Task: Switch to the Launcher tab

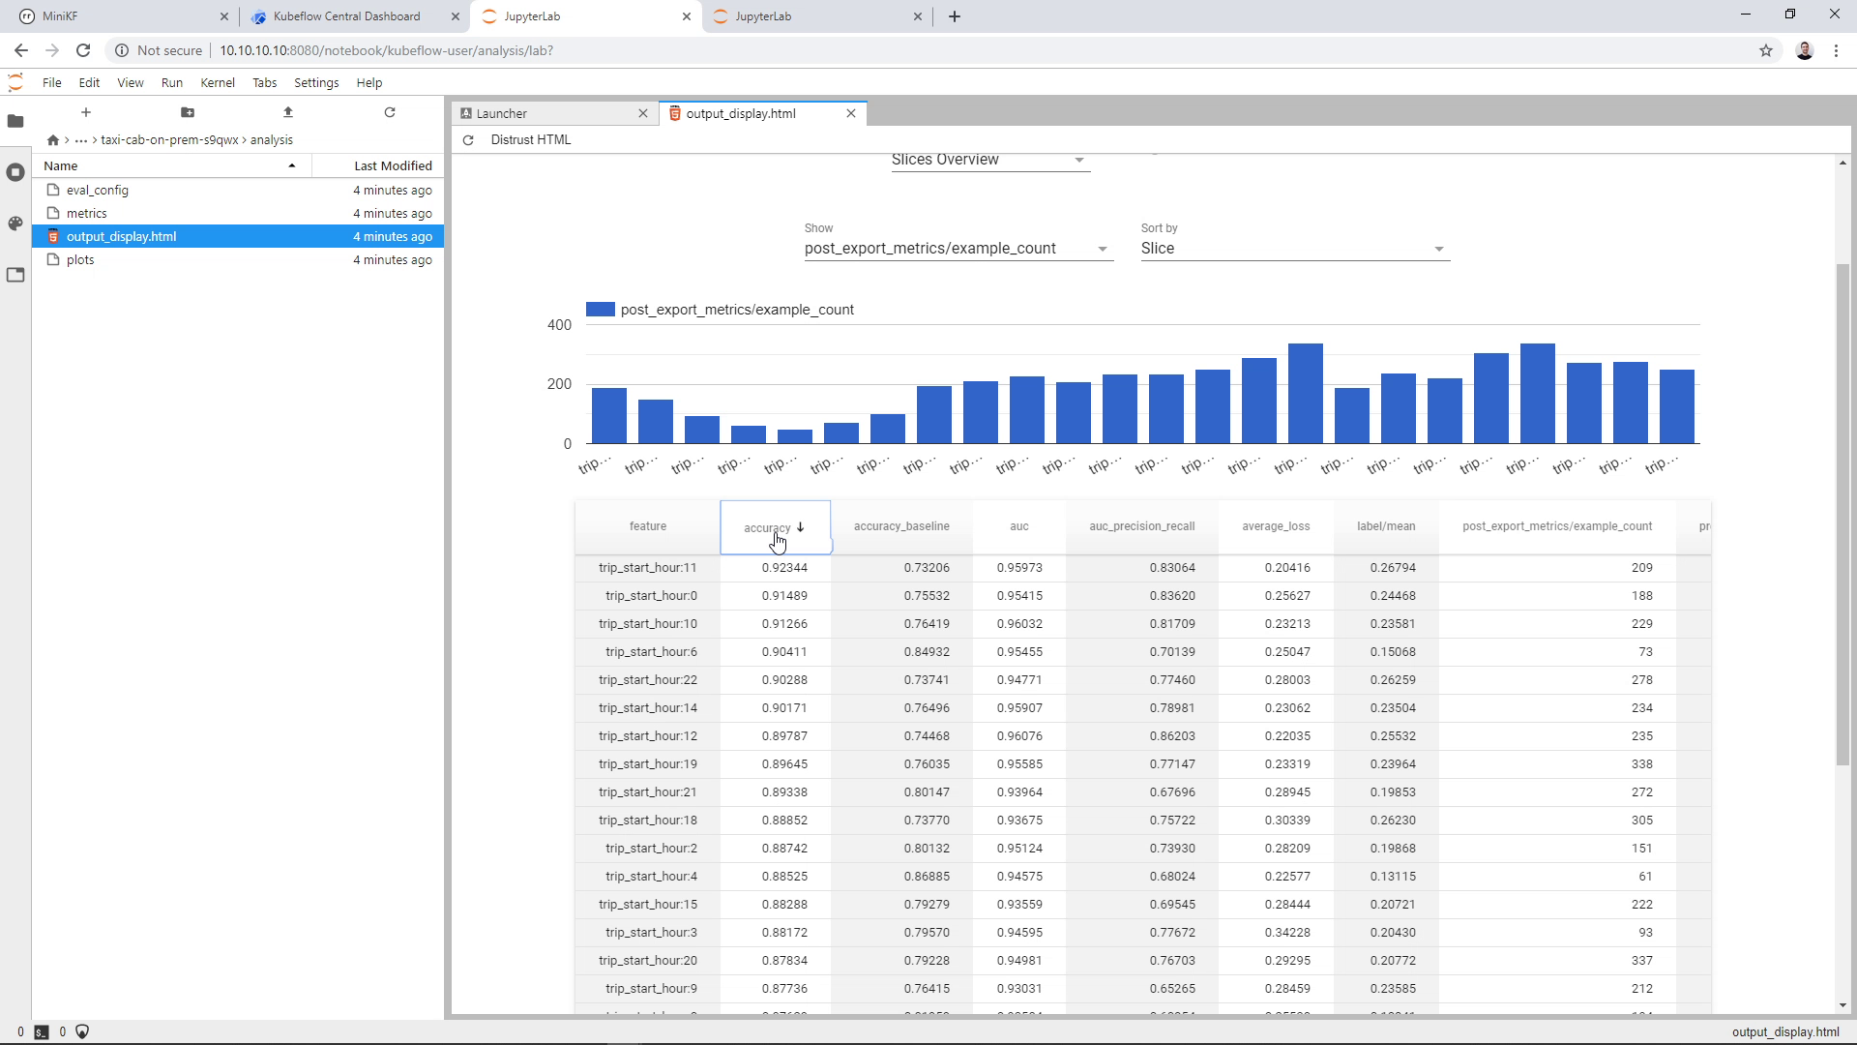Action: [554, 113]
